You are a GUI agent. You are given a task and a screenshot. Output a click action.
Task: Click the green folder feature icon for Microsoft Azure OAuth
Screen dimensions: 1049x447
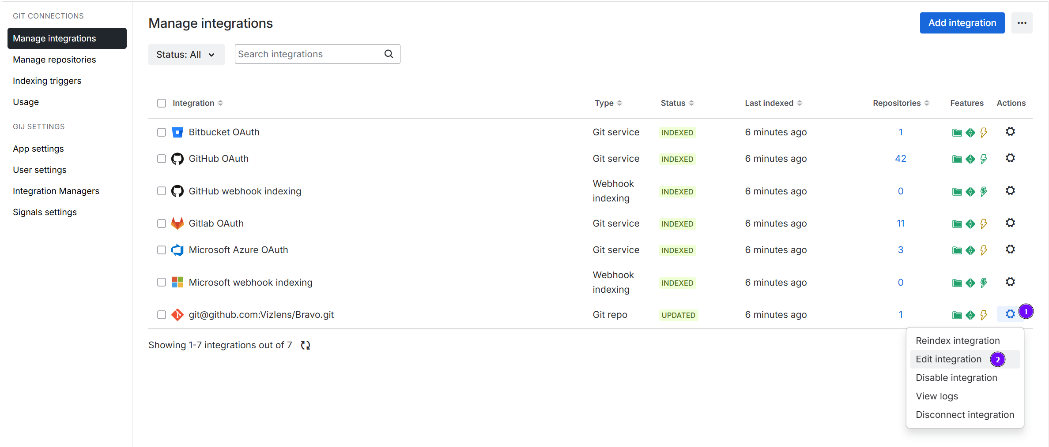click(x=957, y=250)
